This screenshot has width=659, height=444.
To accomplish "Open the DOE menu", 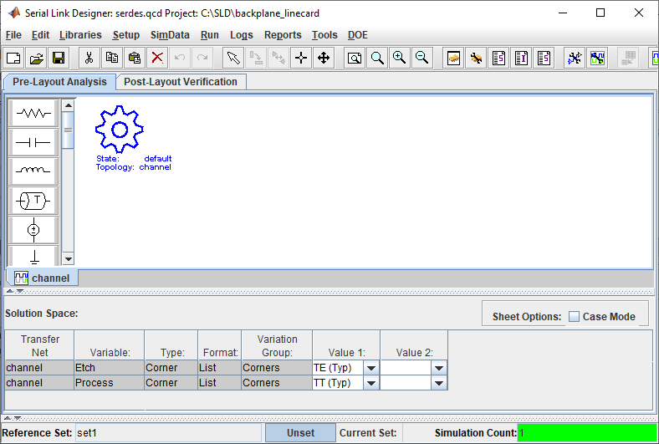I will click(x=358, y=35).
